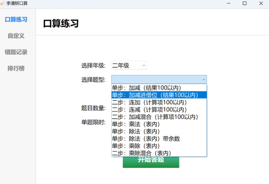269x184 pixels.
Task: Expand the 选择年级 grade dropdown
Action: [x=129, y=65]
